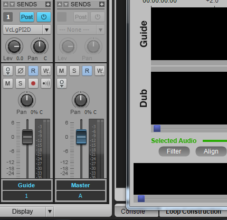This screenshot has height=220, width=227.
Task: Click the Filter button
Action: pos(174,151)
